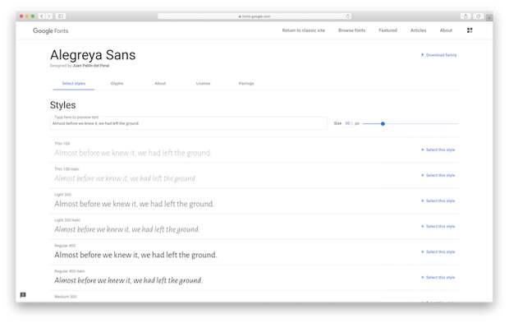
Task: Select this style for Regular 400 italic
Action: (438, 278)
